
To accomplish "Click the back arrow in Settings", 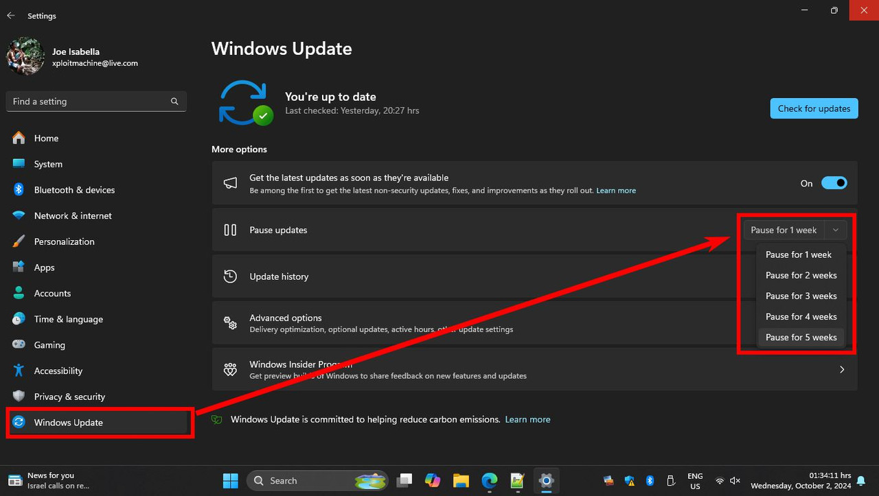I will (x=11, y=15).
